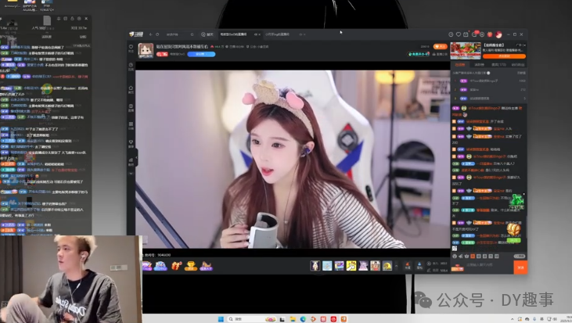Open the streamer's avatar picture

[x=146, y=50]
